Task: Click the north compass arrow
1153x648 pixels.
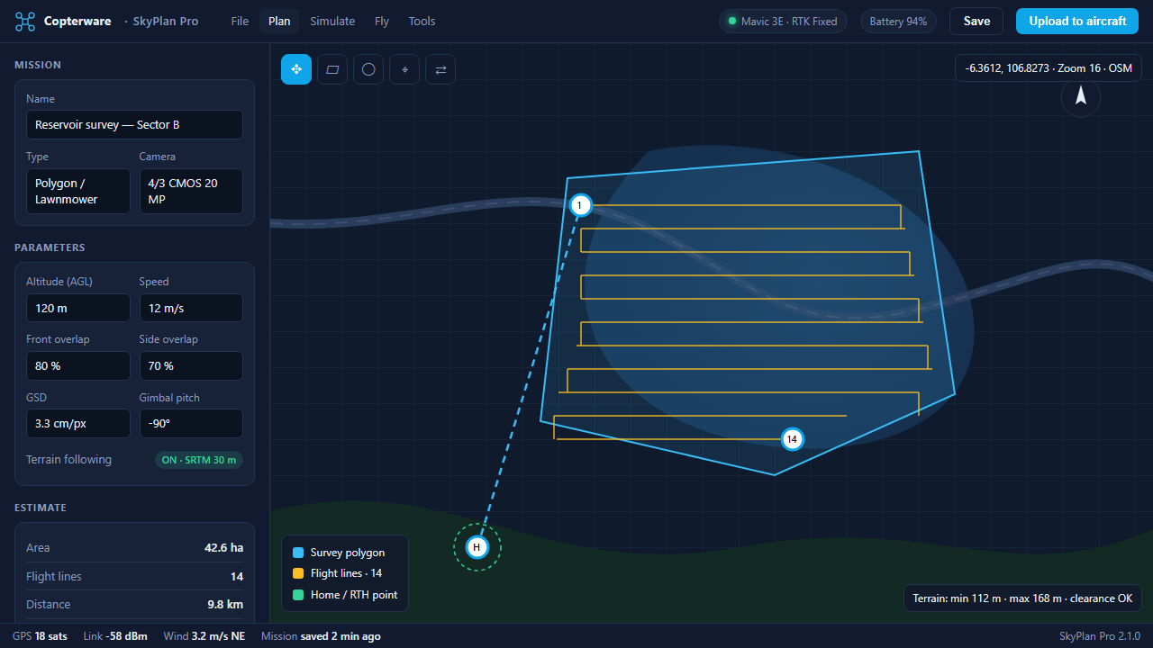Action: 1081,96
